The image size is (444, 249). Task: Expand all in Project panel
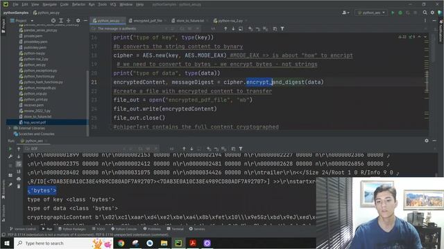(61, 21)
